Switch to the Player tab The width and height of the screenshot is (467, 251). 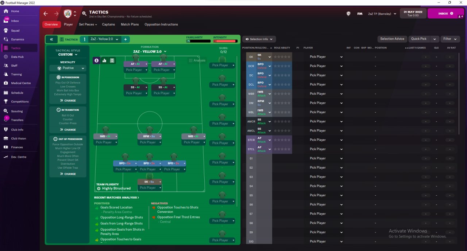pos(69,24)
